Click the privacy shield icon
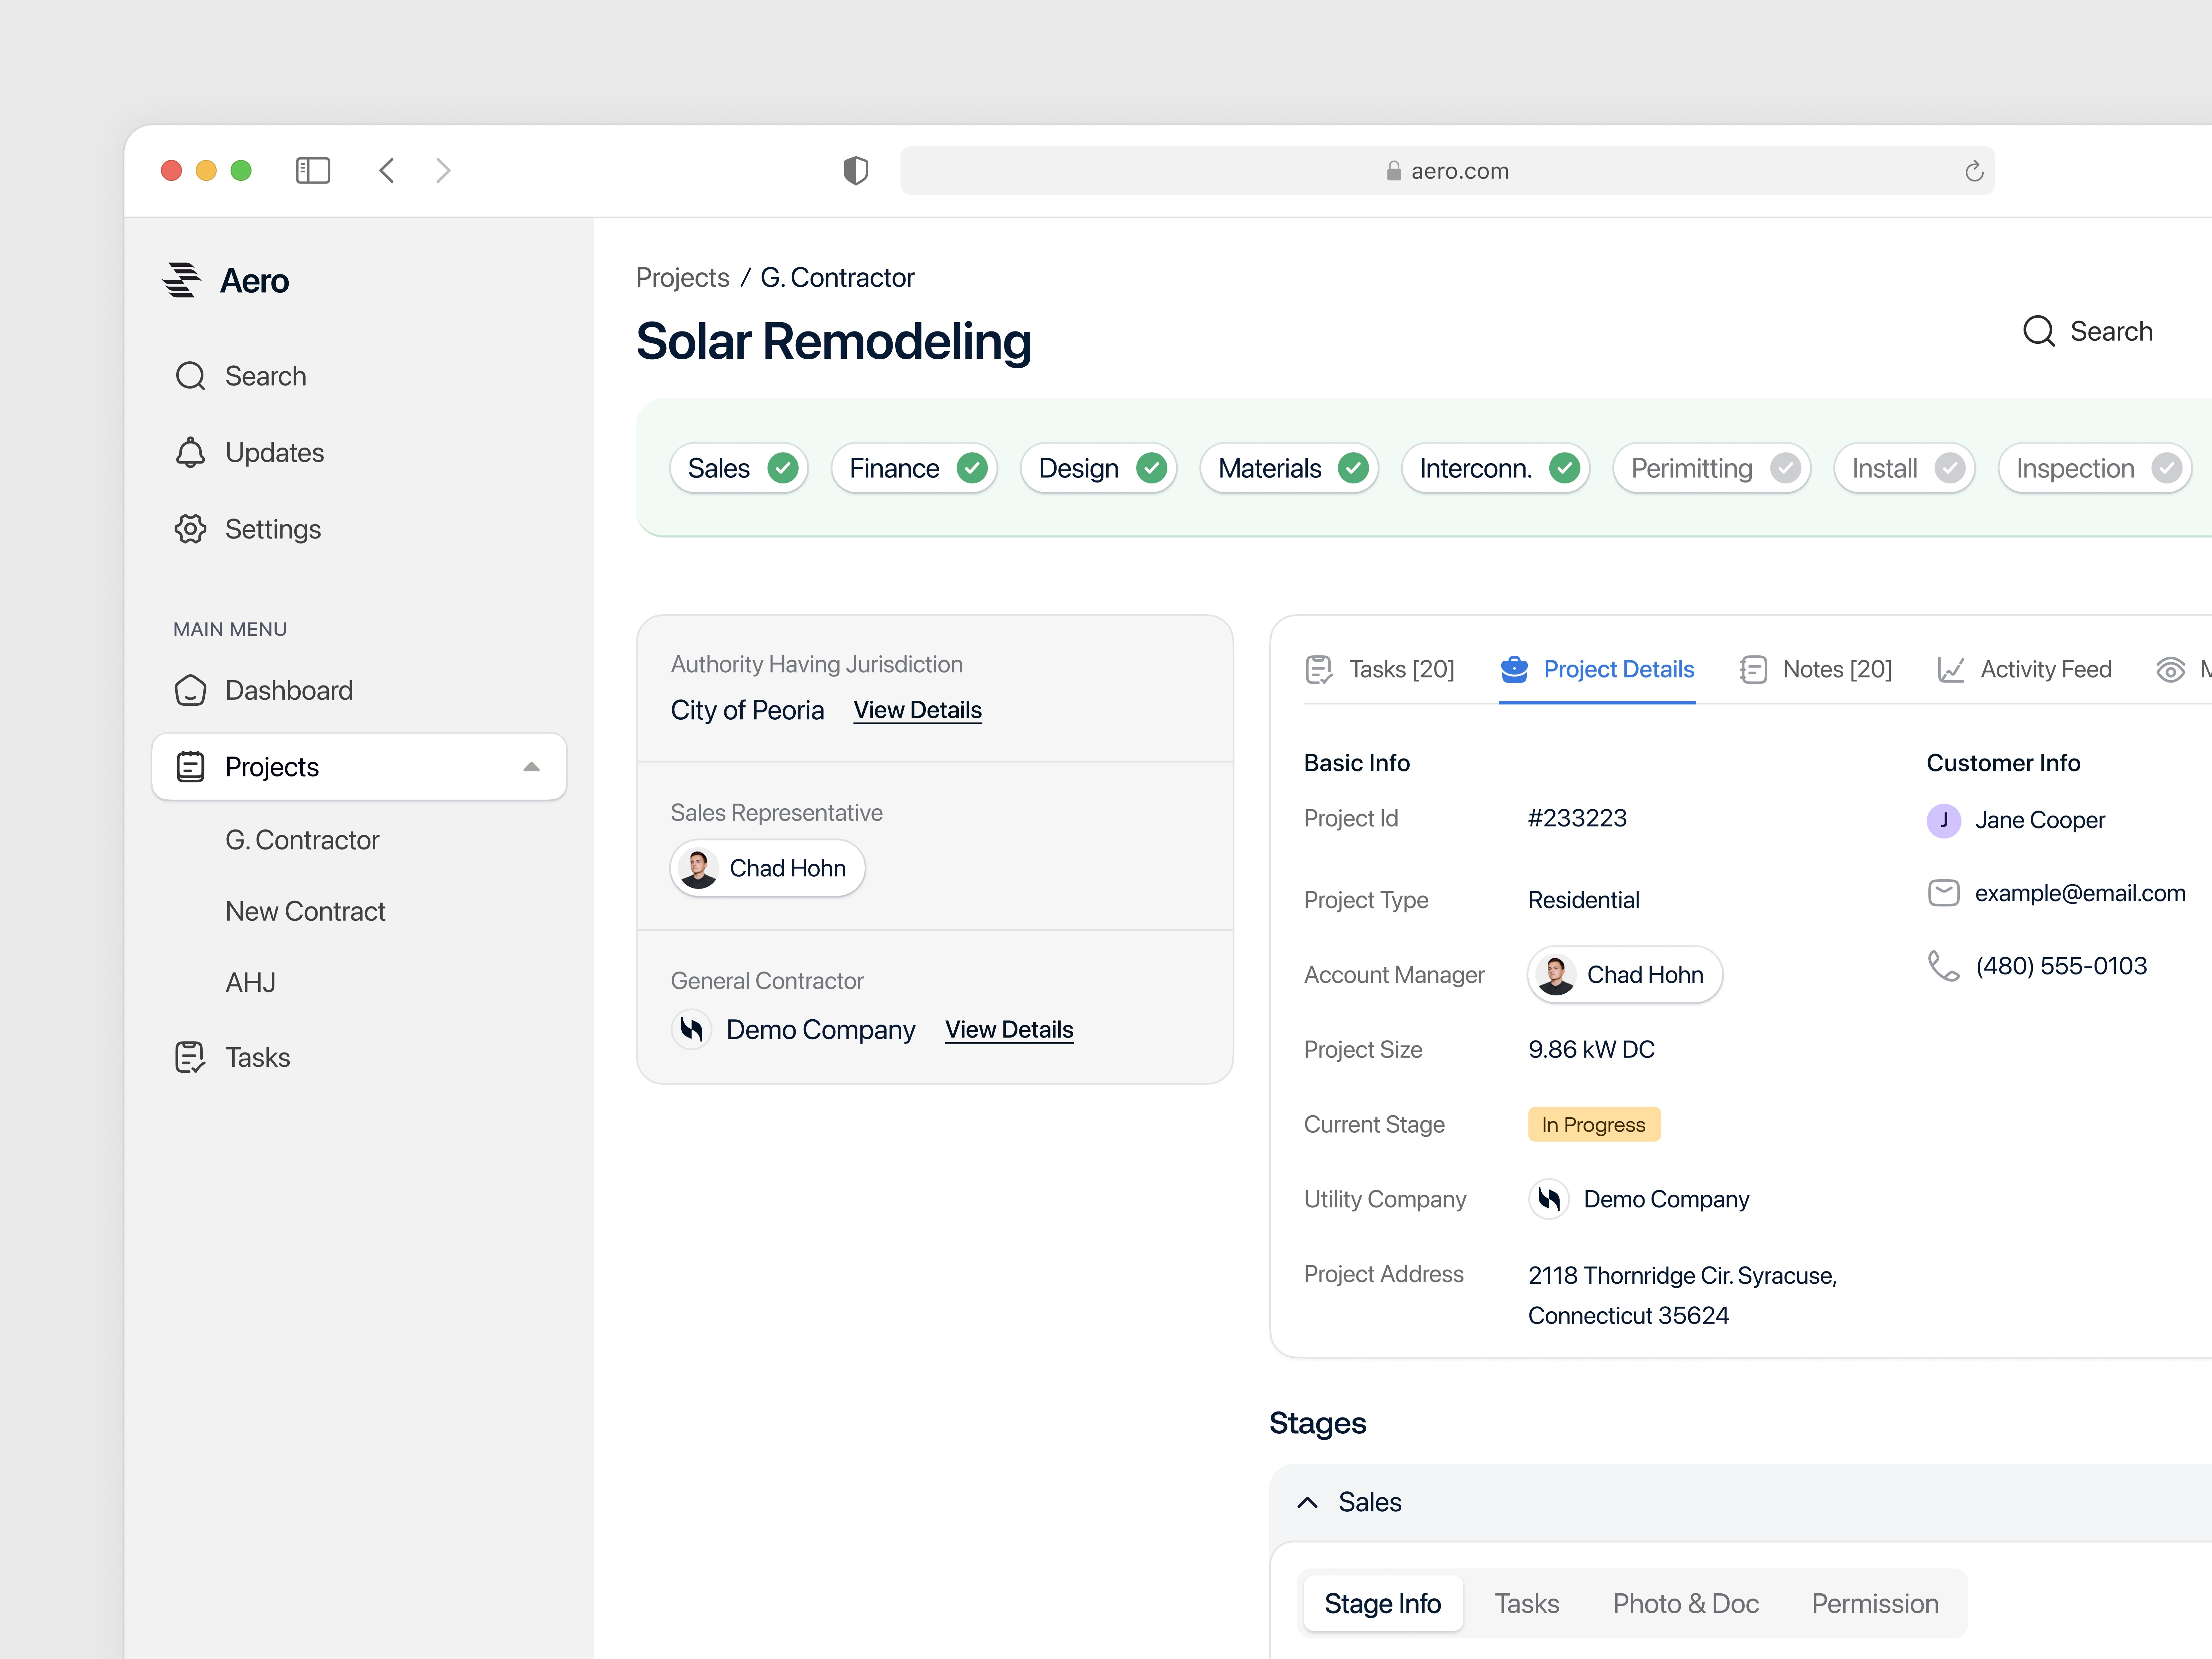The width and height of the screenshot is (2212, 1659). (856, 171)
